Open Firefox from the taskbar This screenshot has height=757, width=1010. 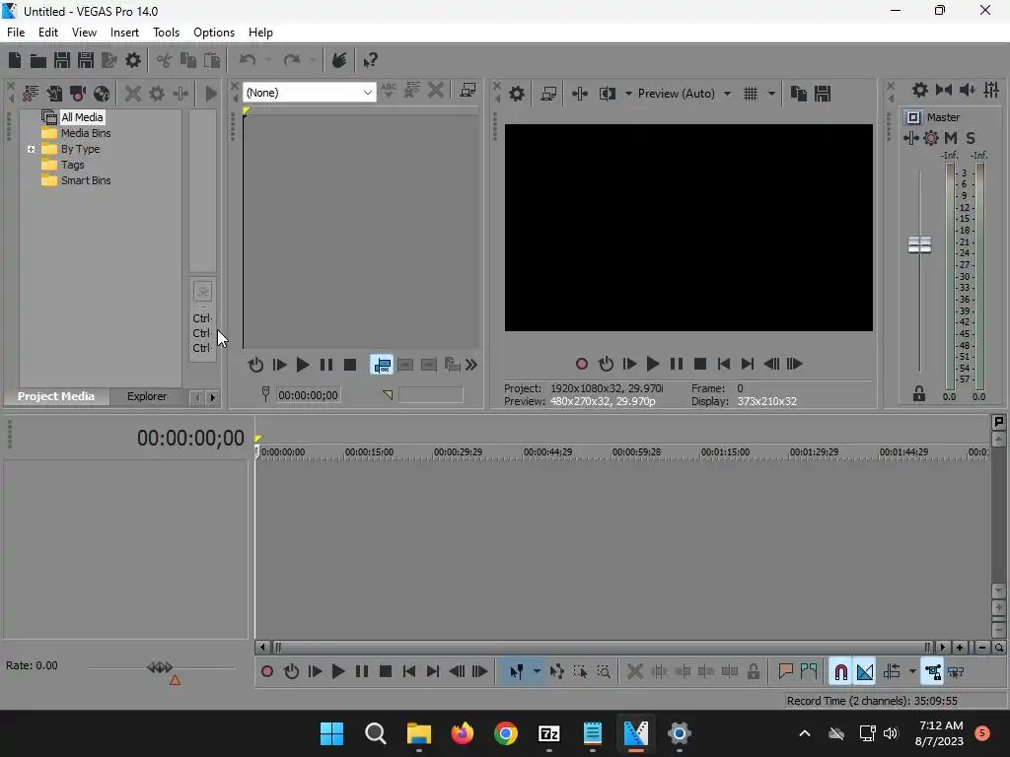pyautogui.click(x=463, y=733)
